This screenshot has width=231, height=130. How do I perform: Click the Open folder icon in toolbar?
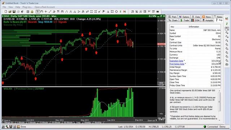[10, 12]
